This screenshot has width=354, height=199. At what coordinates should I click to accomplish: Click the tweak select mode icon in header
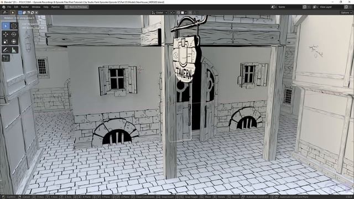point(13,13)
